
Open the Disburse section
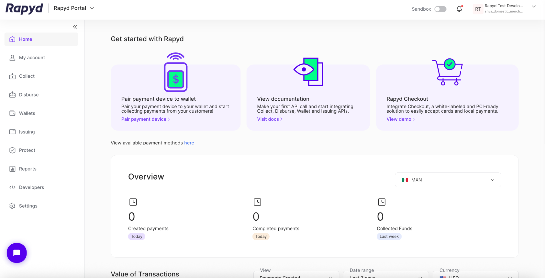click(29, 94)
